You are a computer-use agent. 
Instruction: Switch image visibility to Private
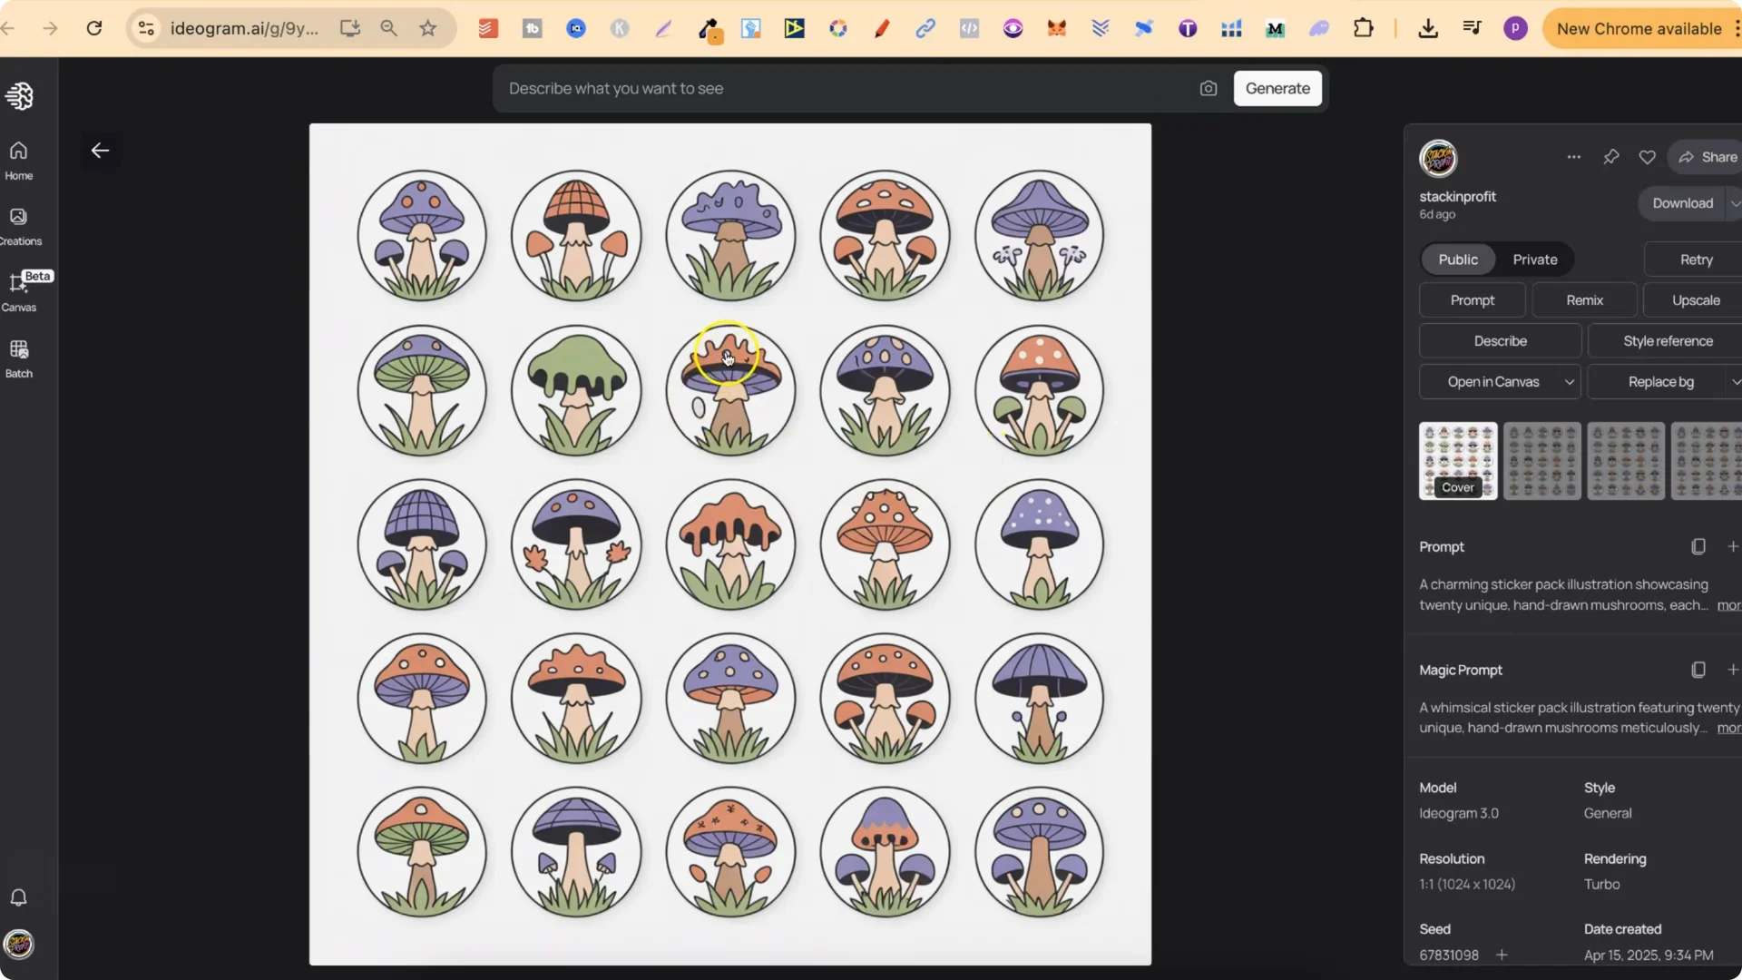click(x=1535, y=260)
